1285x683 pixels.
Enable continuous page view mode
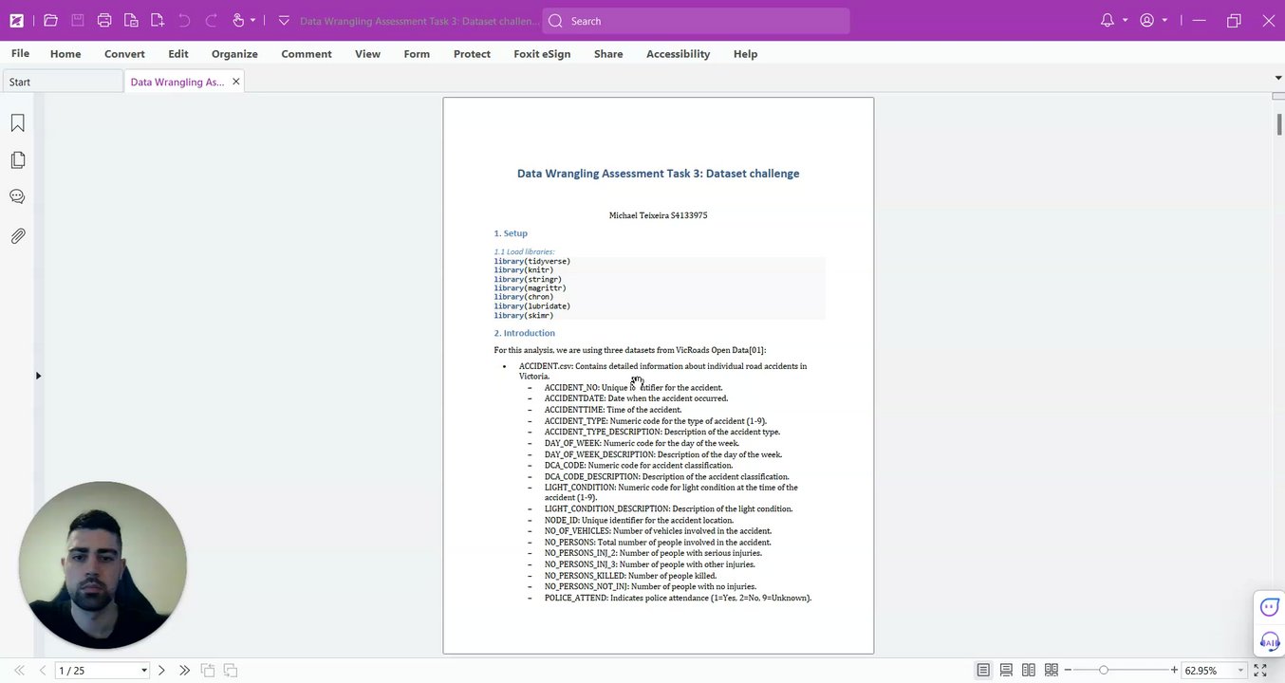click(x=1006, y=671)
